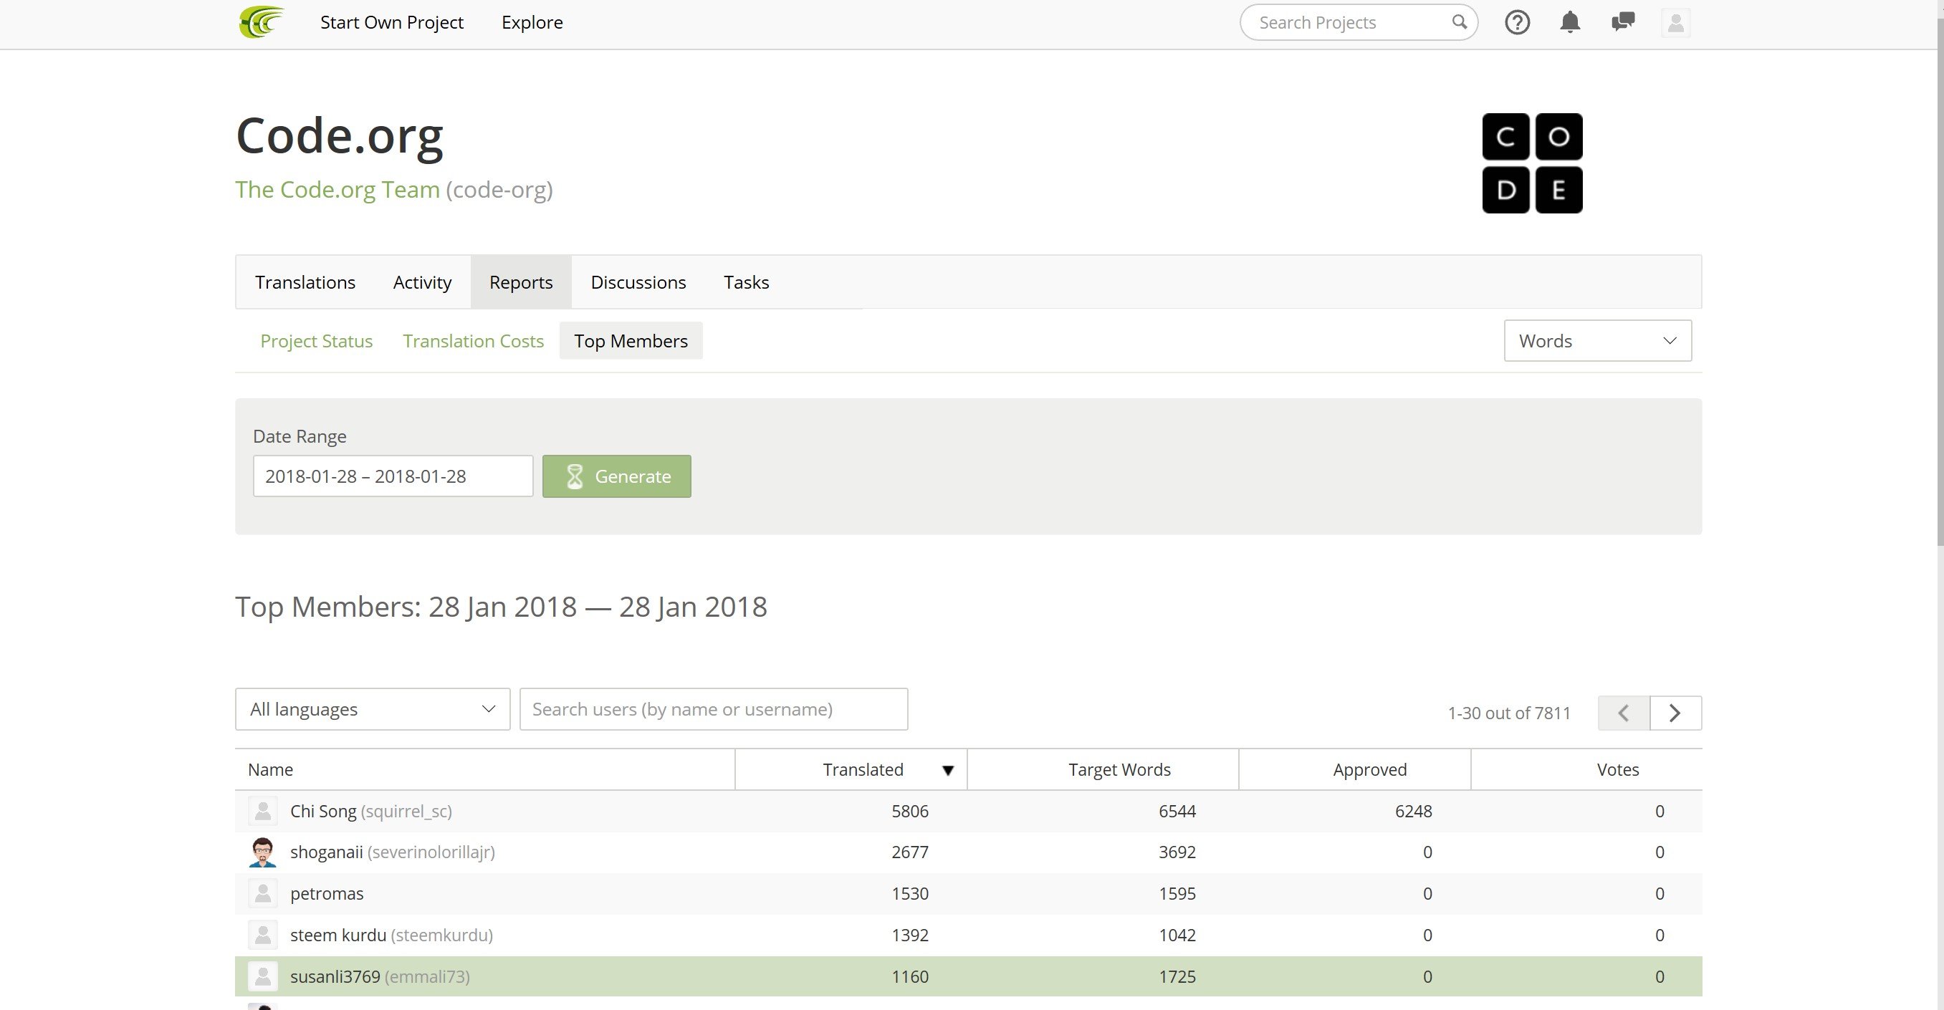The width and height of the screenshot is (1944, 1010).
Task: Click Chi Song's approved count 6248
Action: 1414,812
